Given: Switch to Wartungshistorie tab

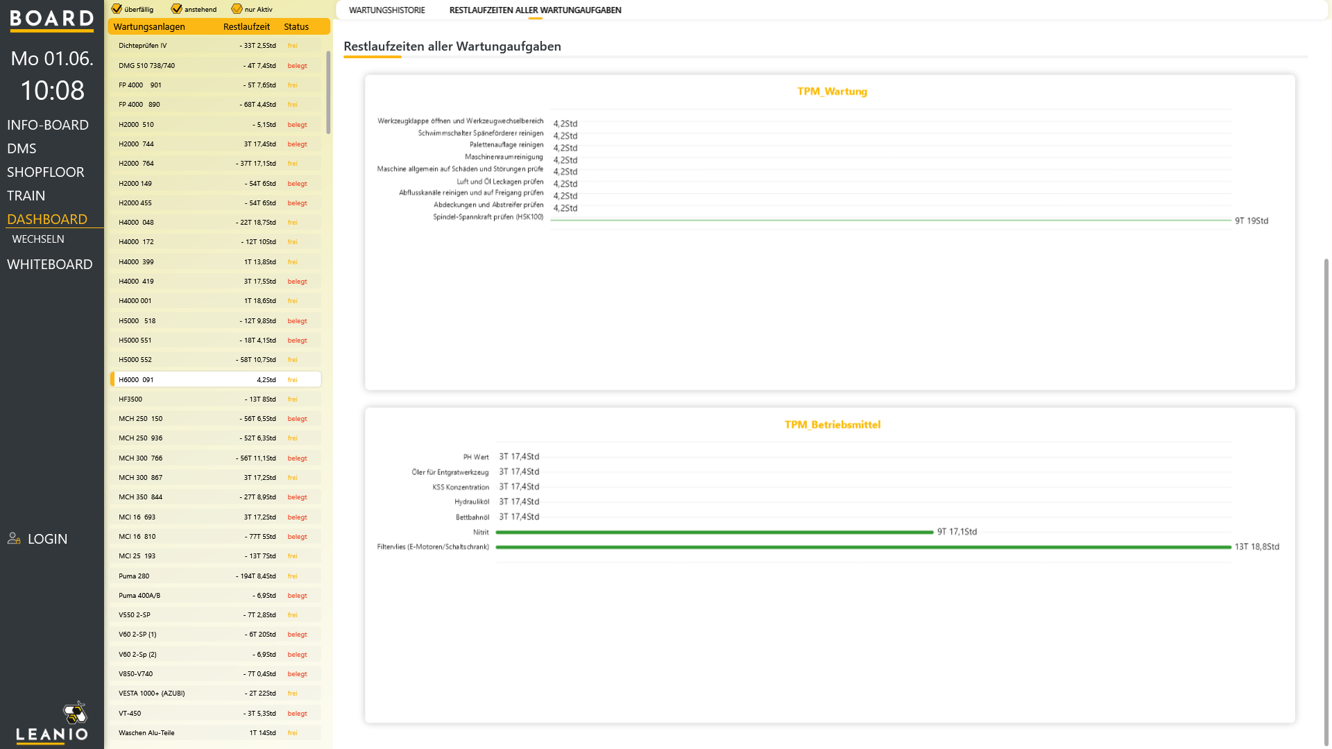Looking at the screenshot, I should 387,10.
